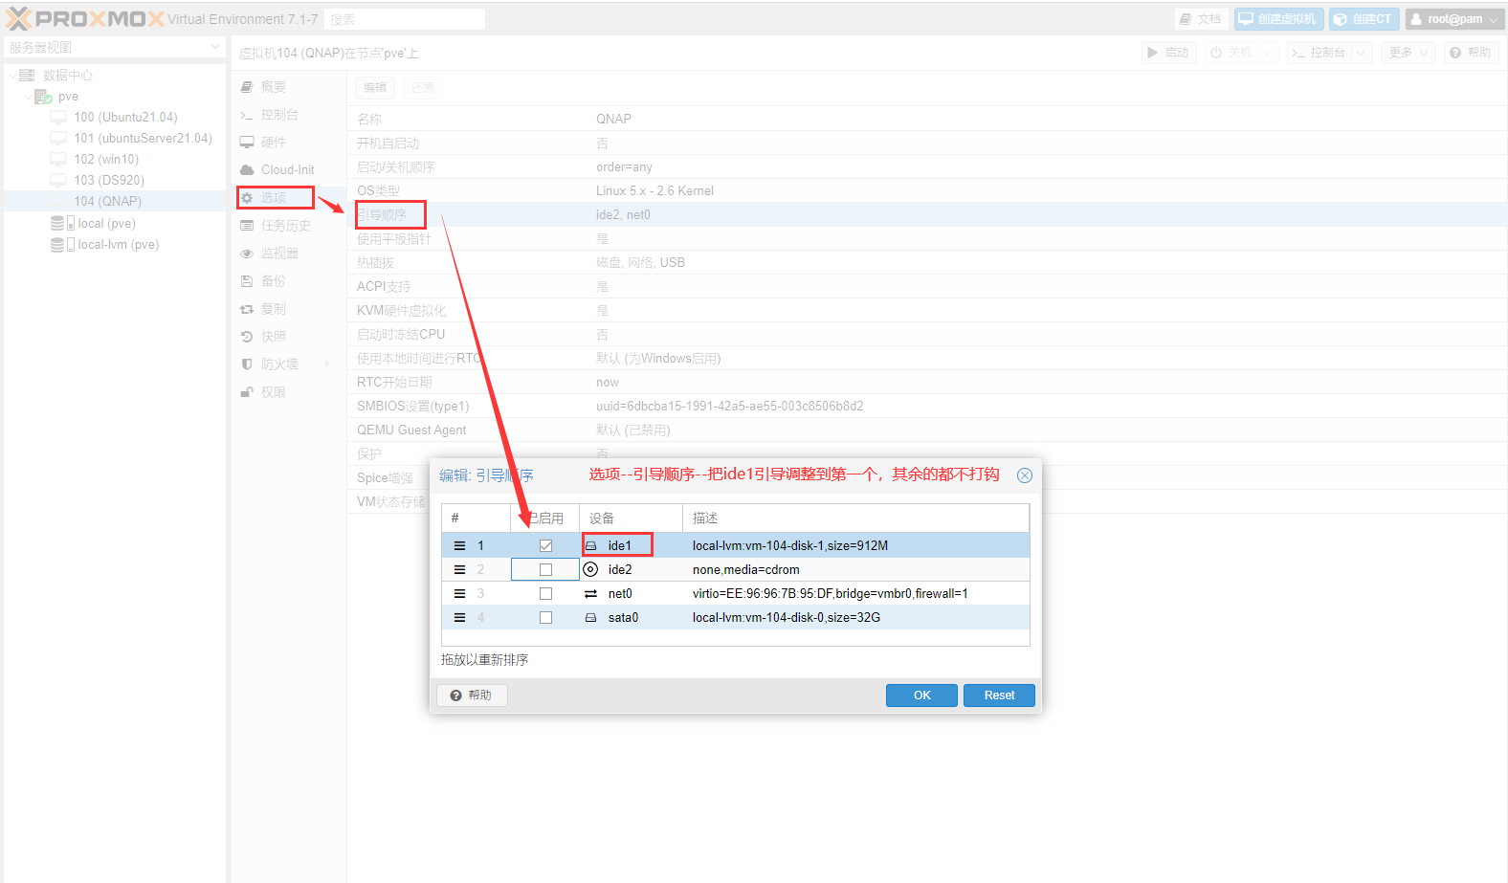Click ide2 cdrom icon
This screenshot has width=1508, height=883.
pos(590,569)
